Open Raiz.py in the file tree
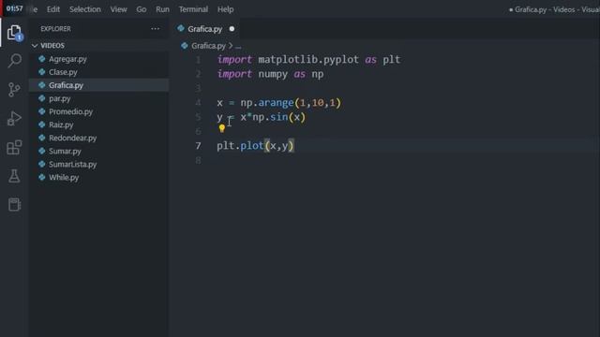This screenshot has height=337, width=600. pos(99,125)
